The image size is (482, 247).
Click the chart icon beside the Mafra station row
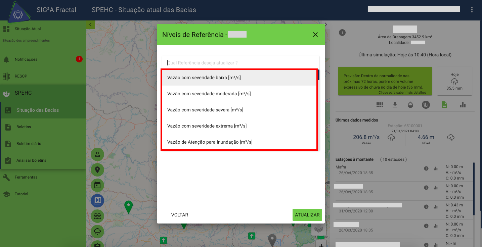tap(436, 168)
